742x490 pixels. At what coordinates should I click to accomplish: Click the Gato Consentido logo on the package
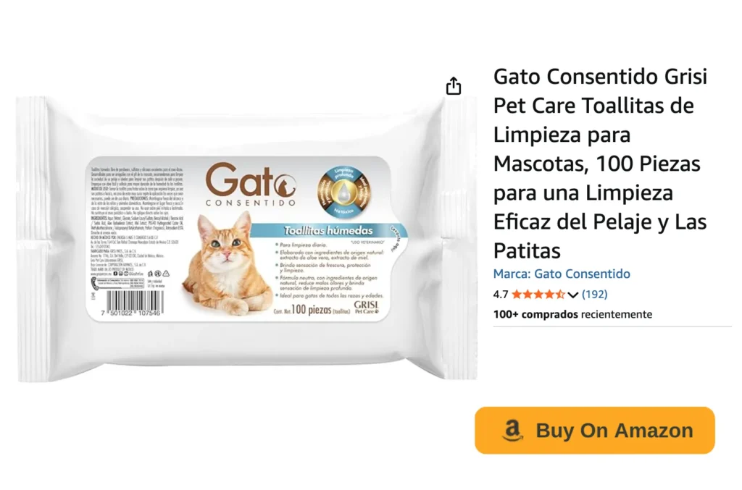click(x=251, y=185)
